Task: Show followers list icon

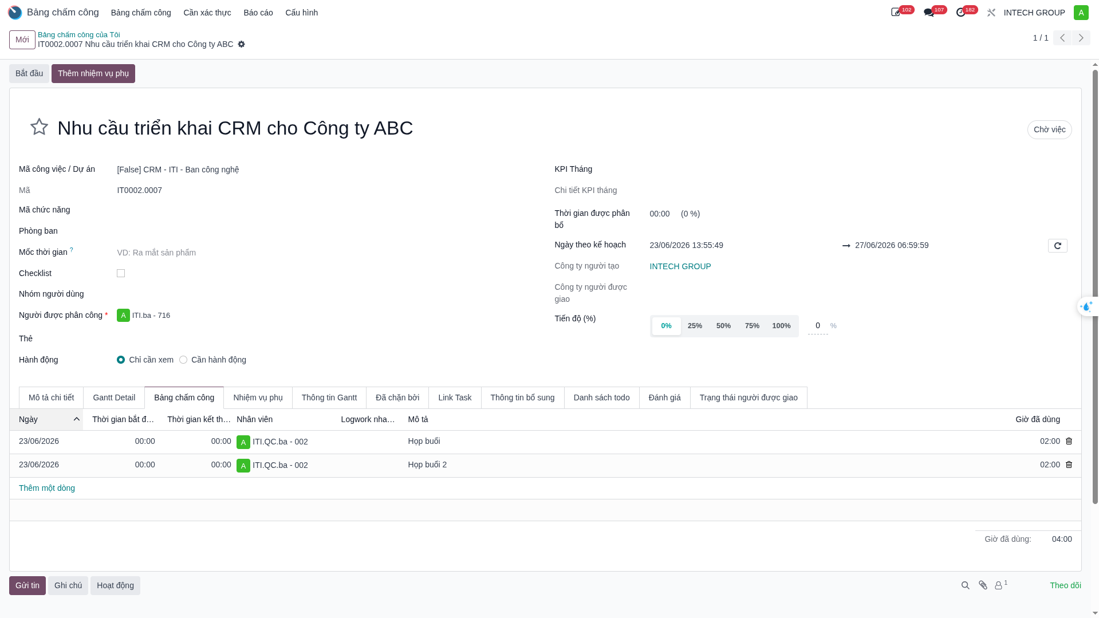Action: click(1001, 585)
